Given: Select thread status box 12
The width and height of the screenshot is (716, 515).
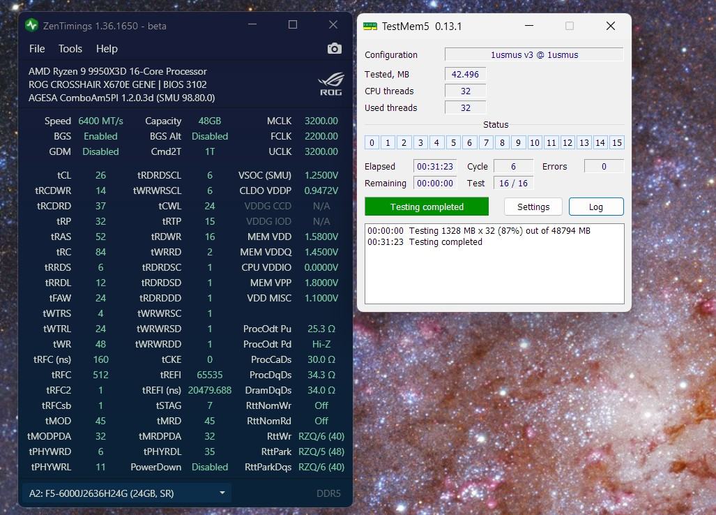Looking at the screenshot, I should pyautogui.click(x=567, y=142).
